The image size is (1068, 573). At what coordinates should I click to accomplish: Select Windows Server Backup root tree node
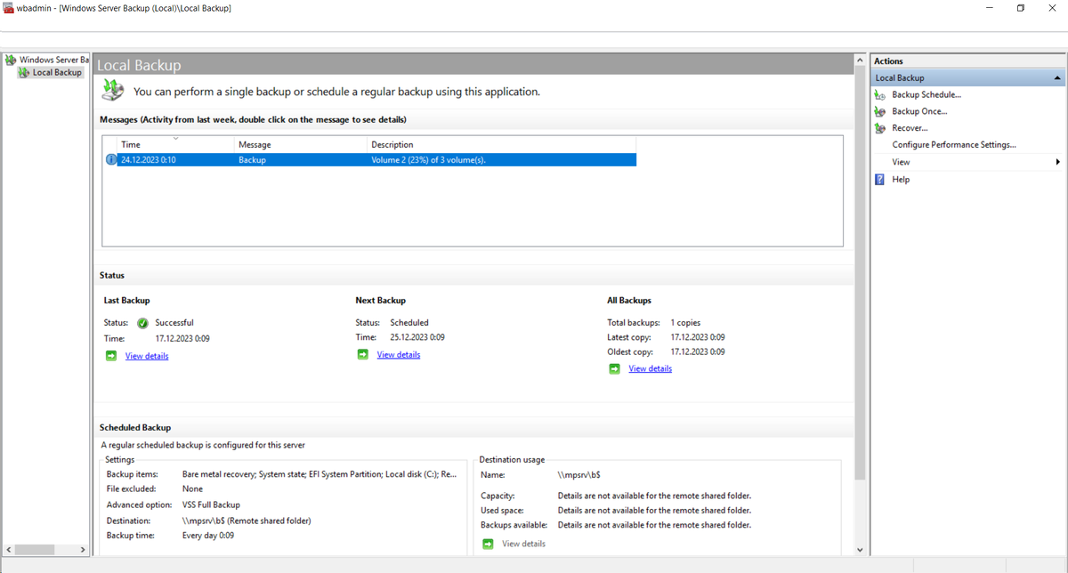pos(48,60)
